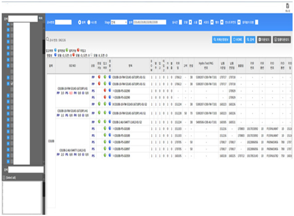Image resolution: width=294 pixels, height=216 pixels.
Task: Click Hydro Test PKG cell S400506-C08-AU-T101
Action: (206, 122)
